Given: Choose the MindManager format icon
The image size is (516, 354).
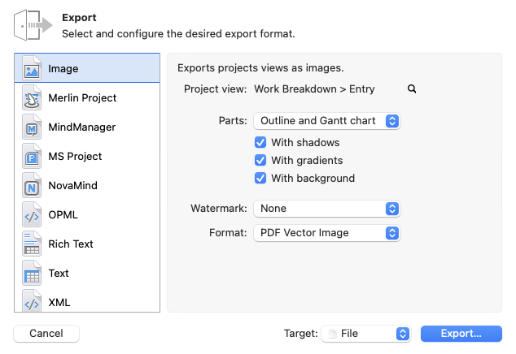Looking at the screenshot, I should pos(32,127).
